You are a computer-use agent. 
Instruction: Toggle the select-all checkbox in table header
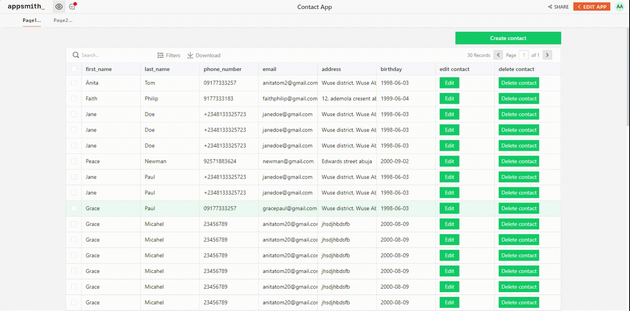point(74,69)
